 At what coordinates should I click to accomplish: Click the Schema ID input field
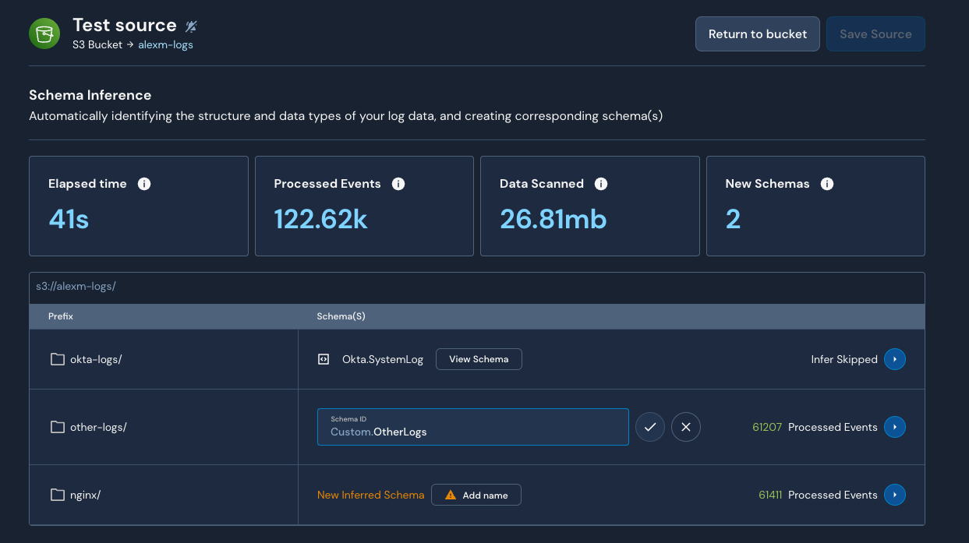pos(472,427)
